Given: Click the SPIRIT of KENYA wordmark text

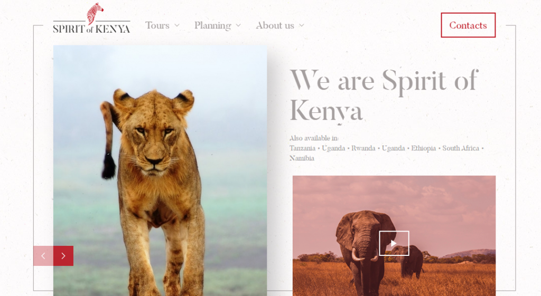Looking at the screenshot, I should pos(91,28).
